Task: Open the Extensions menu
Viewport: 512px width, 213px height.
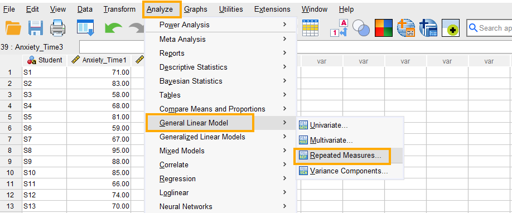Action: click(x=272, y=9)
